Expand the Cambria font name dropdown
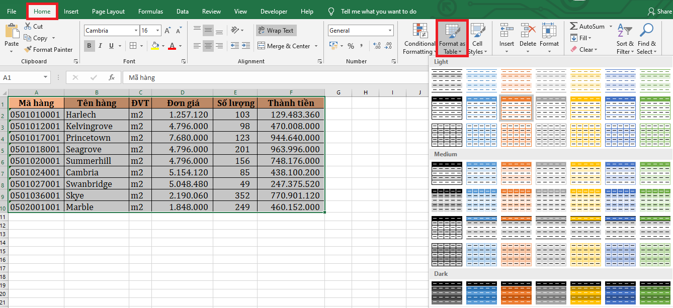 coord(136,31)
